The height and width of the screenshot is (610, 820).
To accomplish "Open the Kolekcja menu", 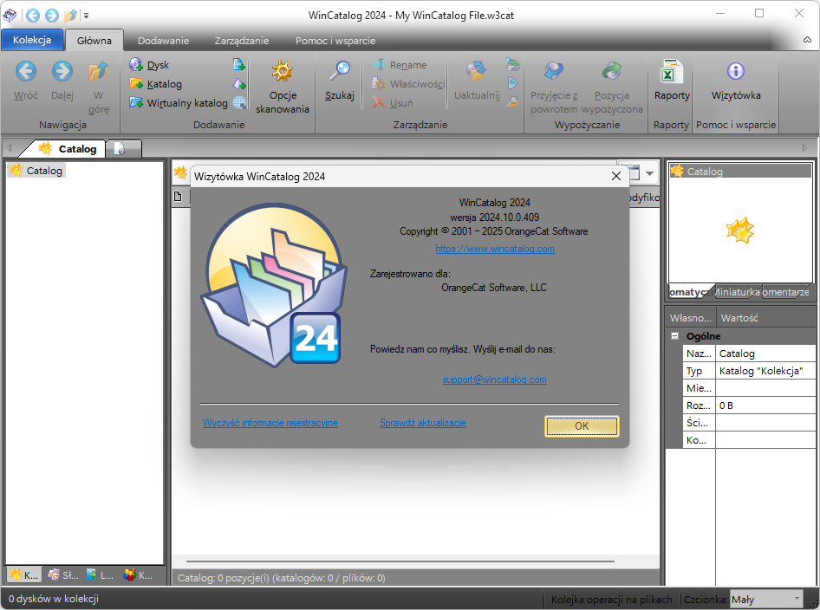I will (x=32, y=40).
